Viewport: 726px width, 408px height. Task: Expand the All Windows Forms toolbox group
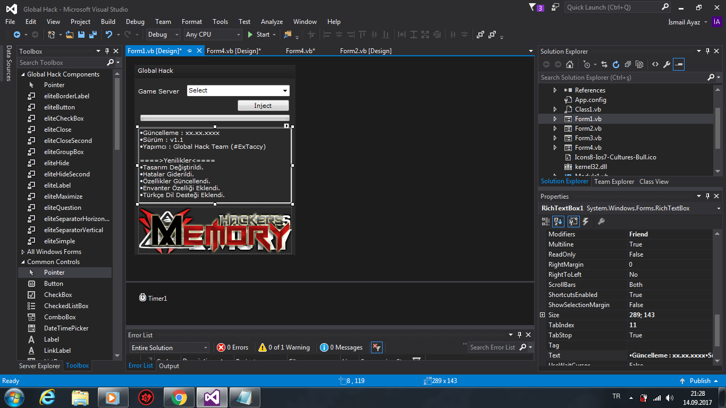tap(23, 252)
